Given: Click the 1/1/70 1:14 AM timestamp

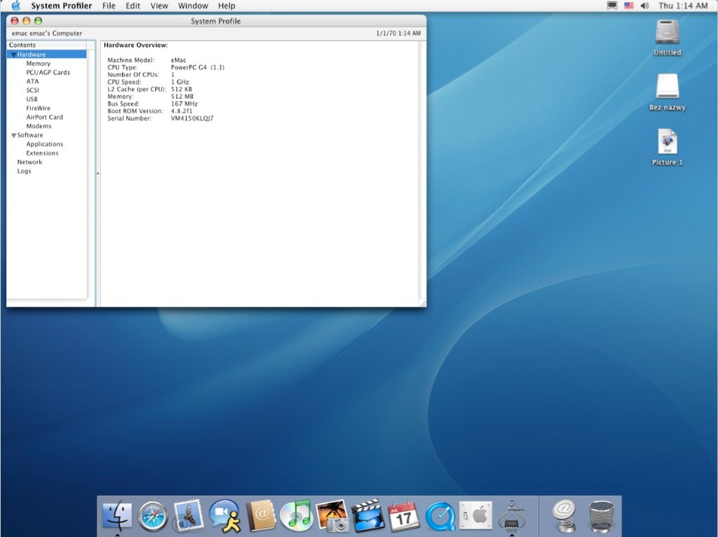Looking at the screenshot, I should click(x=398, y=34).
